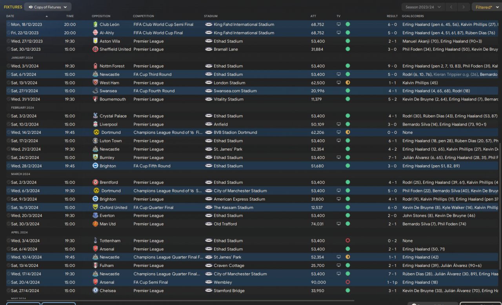Click the red loss ring on Tottenham row
Screen dimensions: 502x305
347,241
